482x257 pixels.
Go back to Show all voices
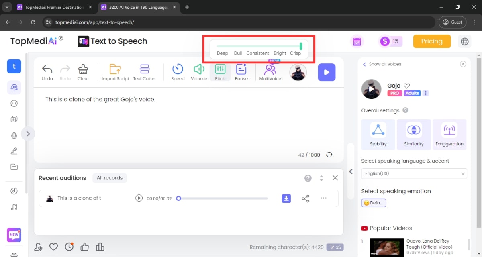[382, 64]
